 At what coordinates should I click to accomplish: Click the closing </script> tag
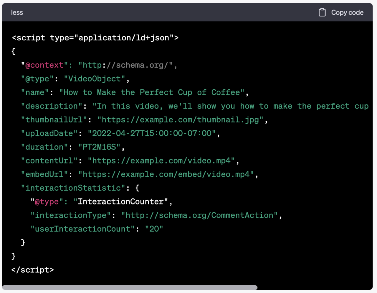pyautogui.click(x=32, y=270)
